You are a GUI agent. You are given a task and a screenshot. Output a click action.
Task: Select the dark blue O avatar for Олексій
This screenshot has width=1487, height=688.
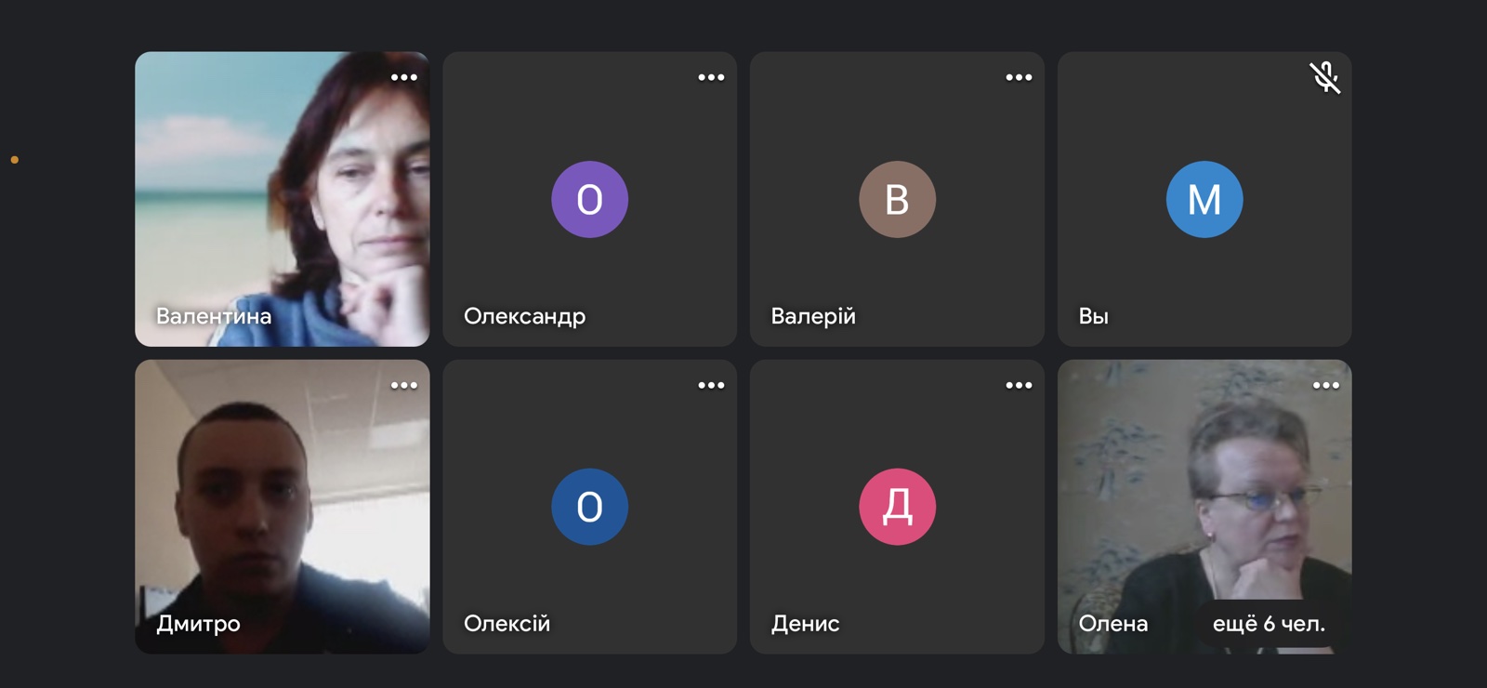(589, 507)
